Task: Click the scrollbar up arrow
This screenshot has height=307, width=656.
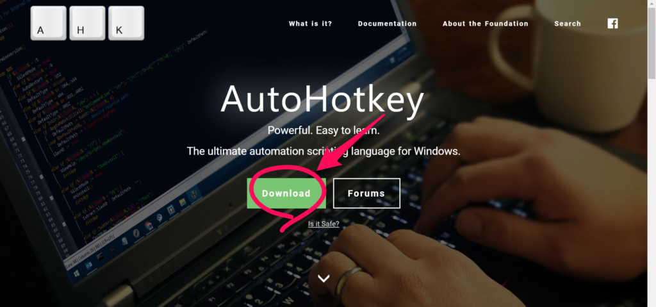Action: pos(652,3)
